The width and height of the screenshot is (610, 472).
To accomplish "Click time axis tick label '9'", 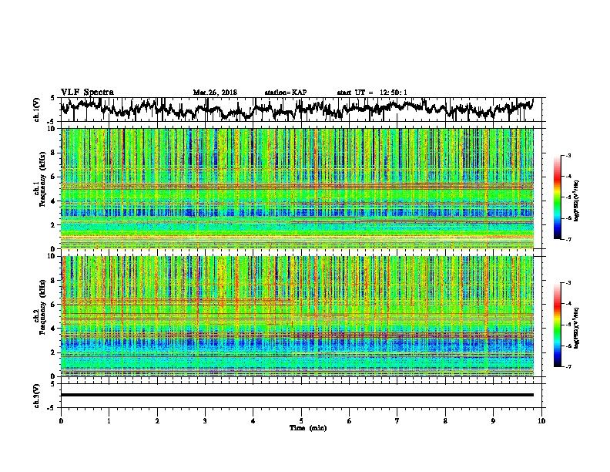I will pyautogui.click(x=493, y=420).
